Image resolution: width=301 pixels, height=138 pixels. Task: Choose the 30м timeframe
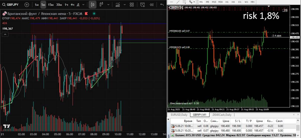tap(59, 5)
